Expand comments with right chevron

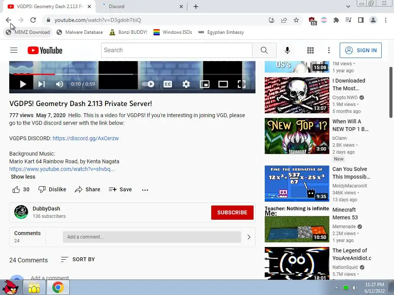click(249, 237)
